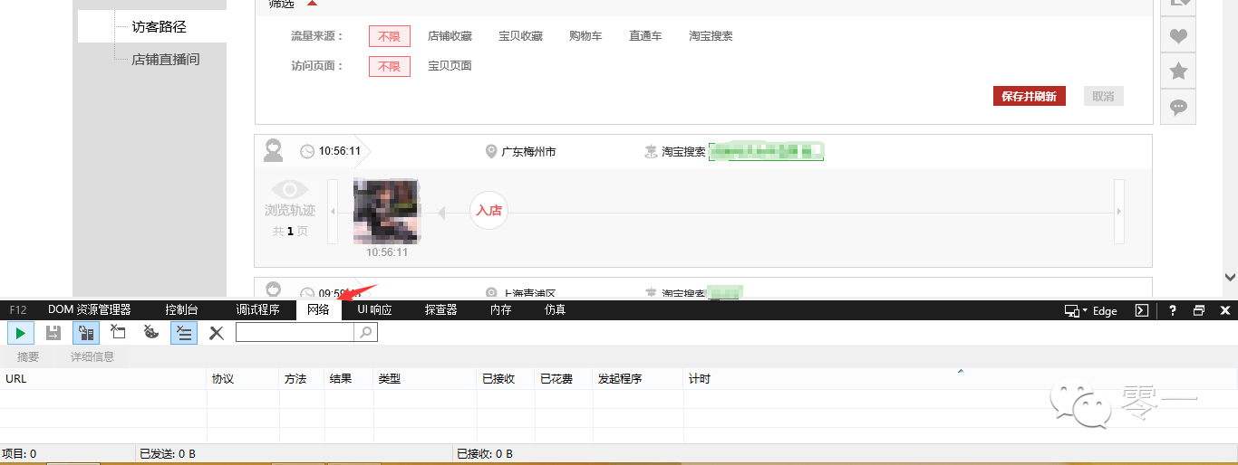
Task: Open the product thumbnail at 10:56:11
Action: tap(387, 212)
